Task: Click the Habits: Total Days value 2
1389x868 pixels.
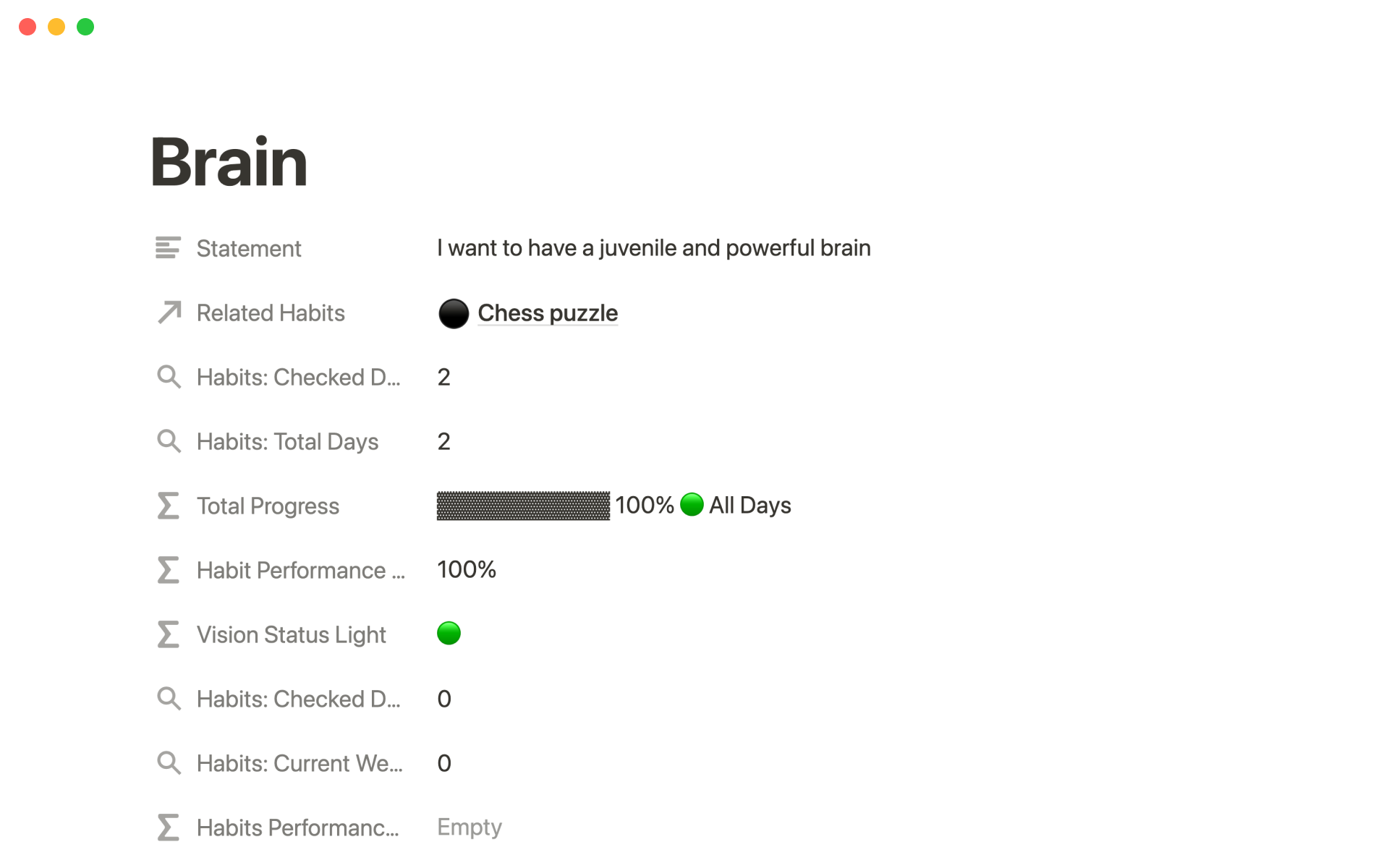Action: pos(444,441)
